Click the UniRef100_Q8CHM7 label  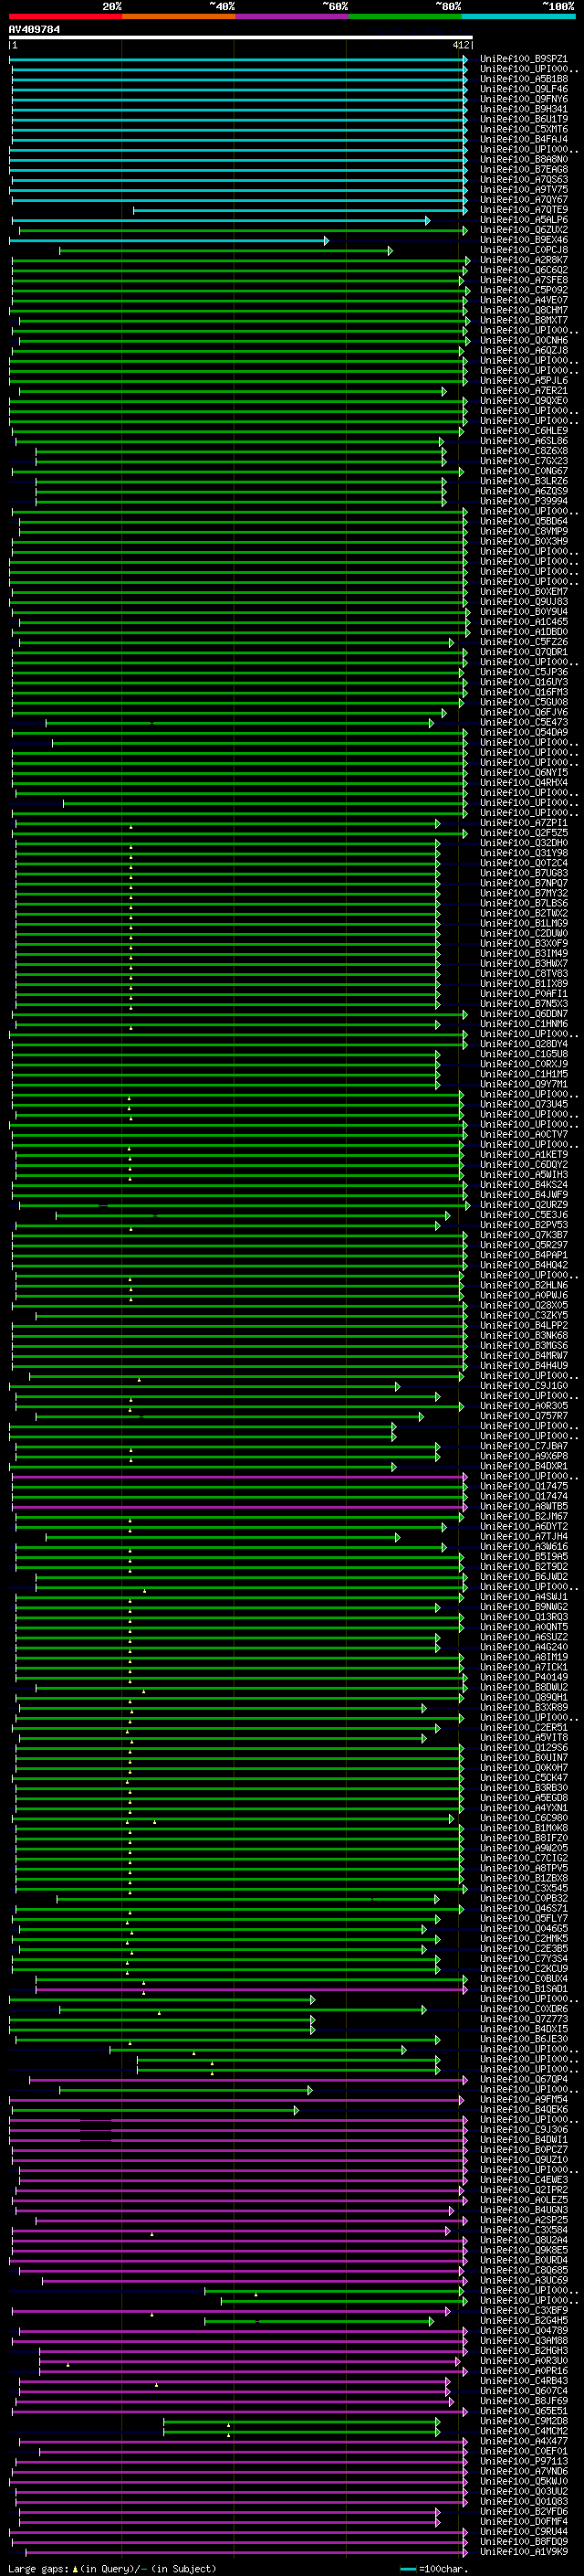click(524, 310)
